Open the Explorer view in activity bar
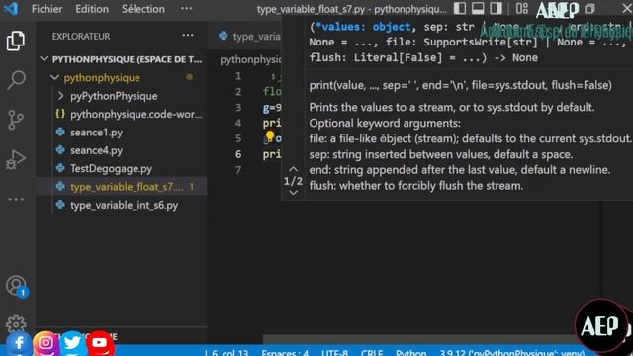Image resolution: width=633 pixels, height=356 pixels. coord(16,42)
